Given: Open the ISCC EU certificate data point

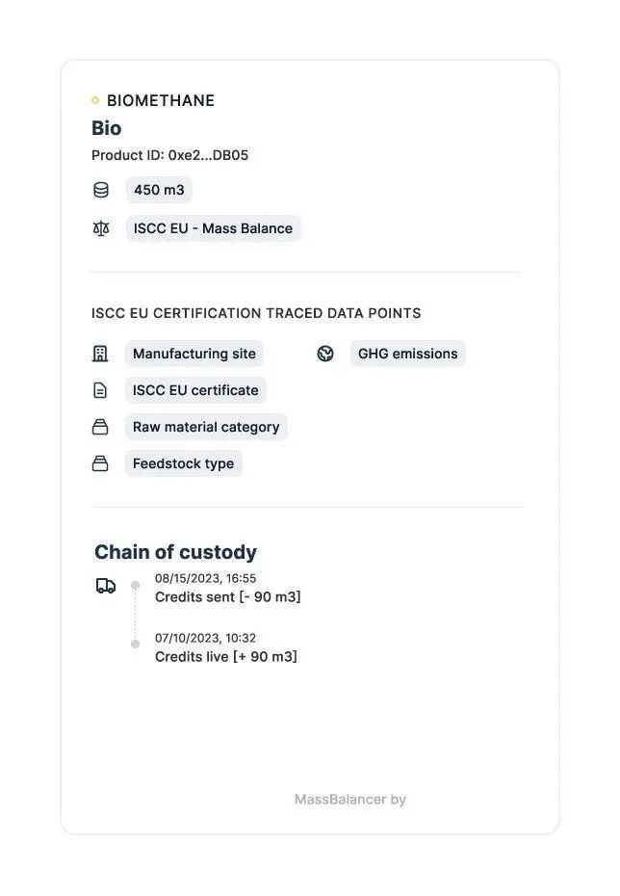Looking at the screenshot, I should (x=195, y=390).
